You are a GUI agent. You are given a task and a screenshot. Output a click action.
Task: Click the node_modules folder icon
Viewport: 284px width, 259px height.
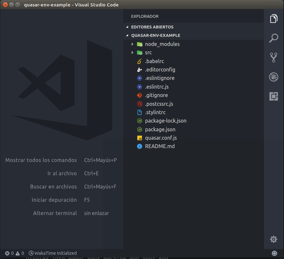(140, 44)
